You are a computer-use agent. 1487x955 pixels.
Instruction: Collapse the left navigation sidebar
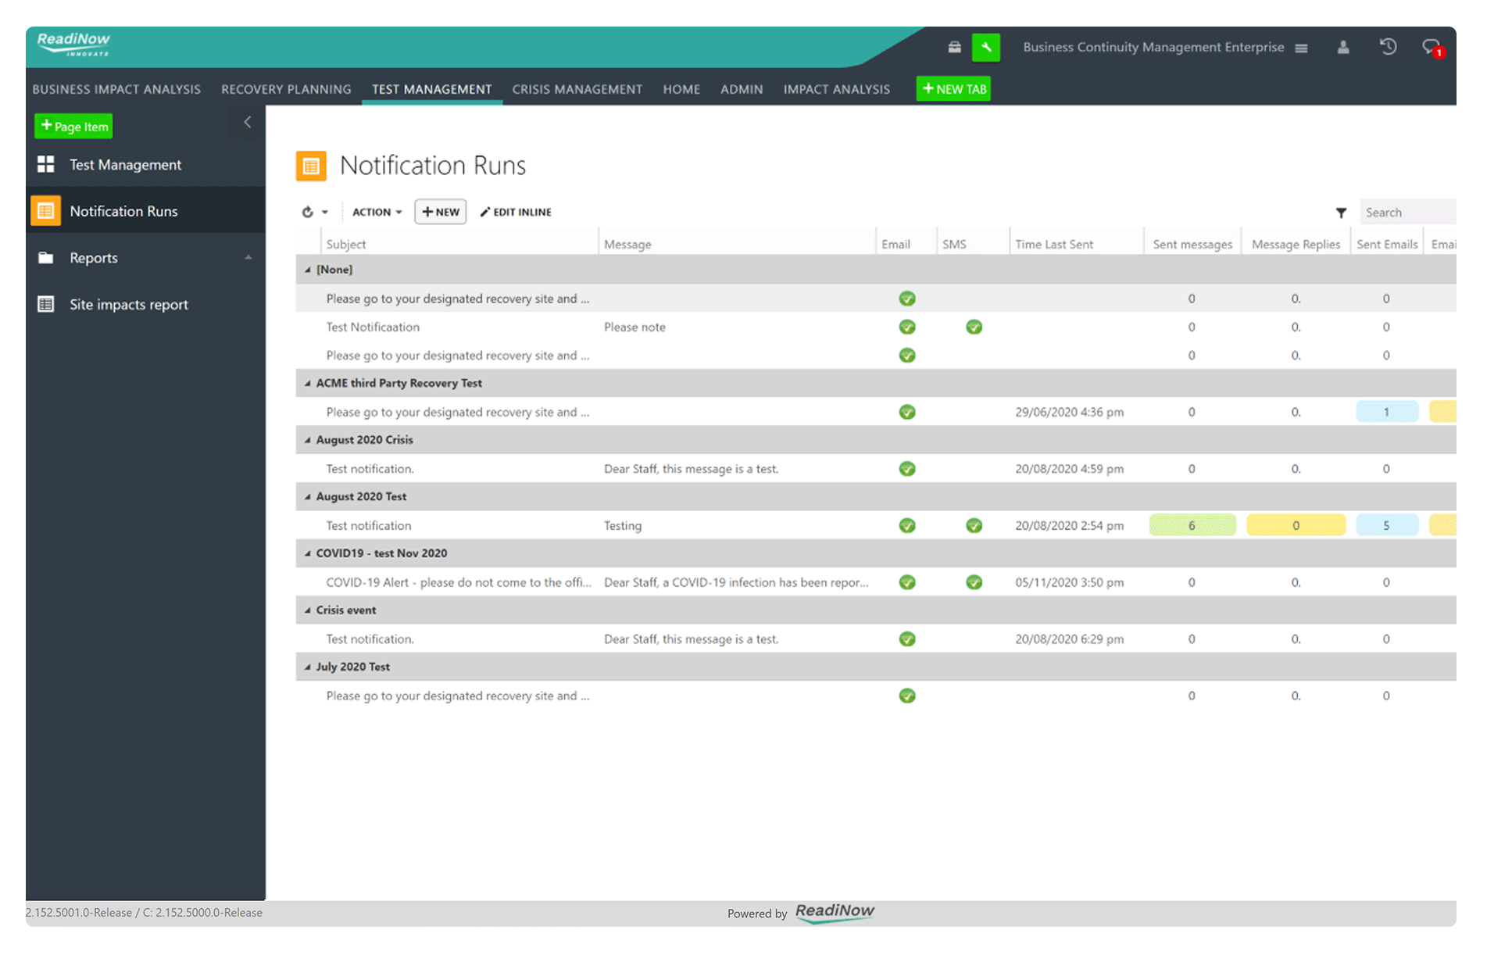click(x=247, y=122)
